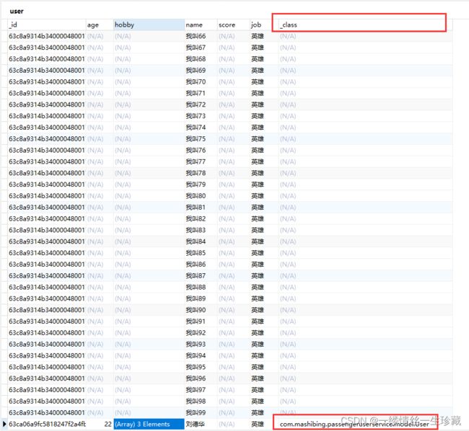Select the name cell 我叫97
The width and height of the screenshot is (469, 431).
tap(201, 389)
